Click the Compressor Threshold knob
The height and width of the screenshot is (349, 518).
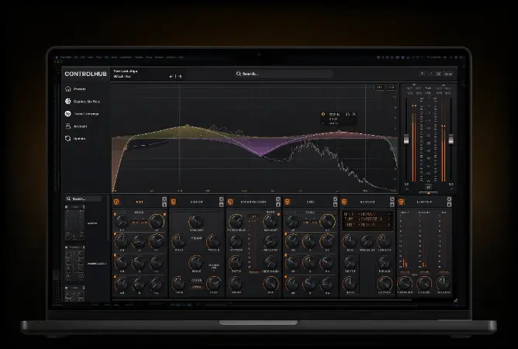(x=234, y=223)
